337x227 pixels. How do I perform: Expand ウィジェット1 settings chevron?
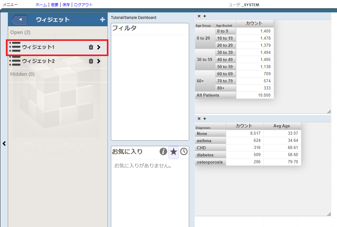click(99, 47)
